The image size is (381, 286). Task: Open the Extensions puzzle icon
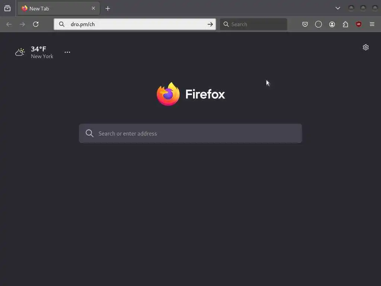(x=345, y=24)
